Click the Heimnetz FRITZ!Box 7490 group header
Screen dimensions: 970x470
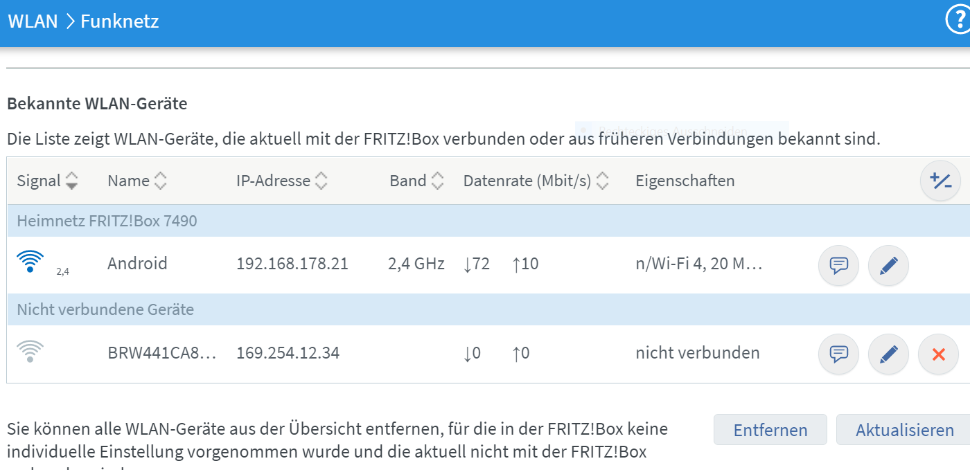488,222
